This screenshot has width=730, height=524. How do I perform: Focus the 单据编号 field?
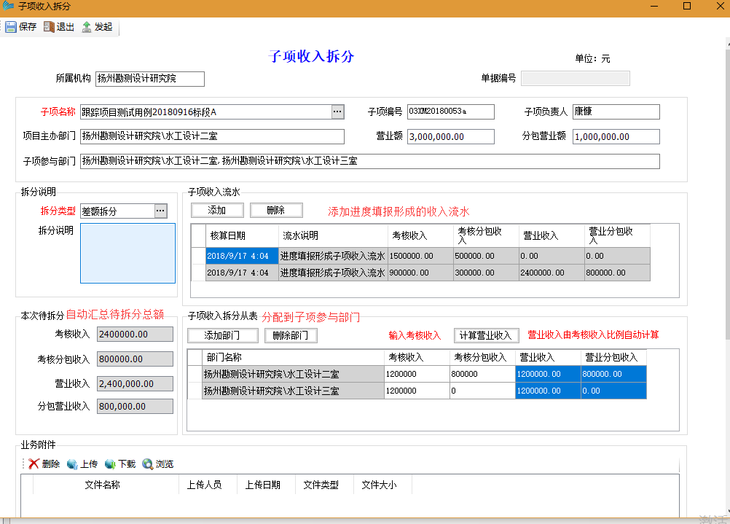coord(576,78)
